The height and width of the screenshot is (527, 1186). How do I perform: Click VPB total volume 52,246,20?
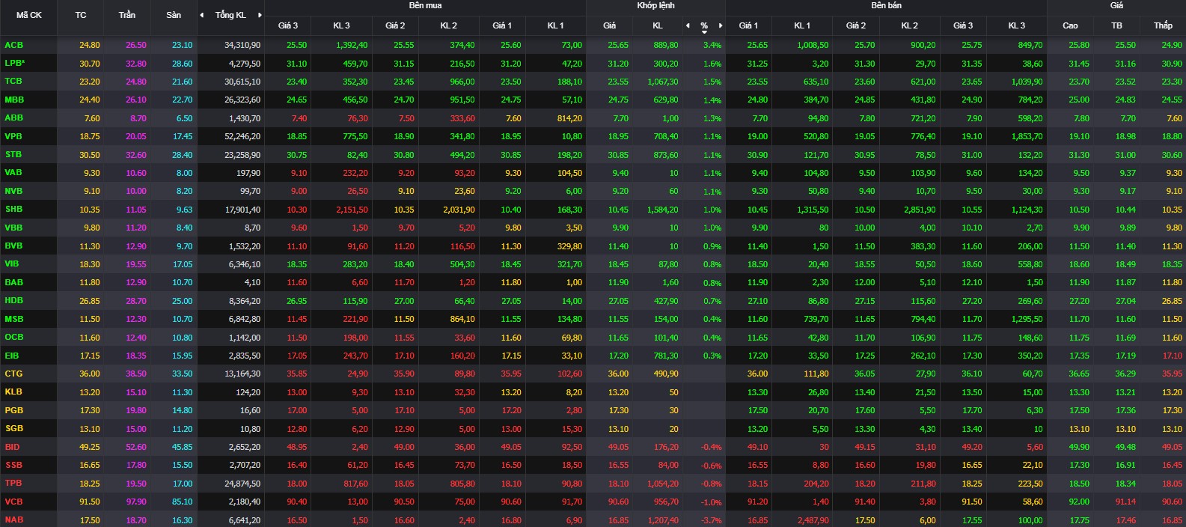click(x=242, y=136)
